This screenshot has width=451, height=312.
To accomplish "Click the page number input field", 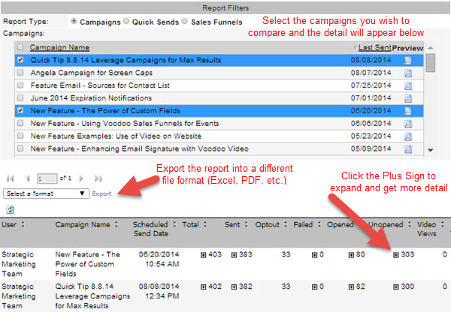I will pyautogui.click(x=47, y=178).
